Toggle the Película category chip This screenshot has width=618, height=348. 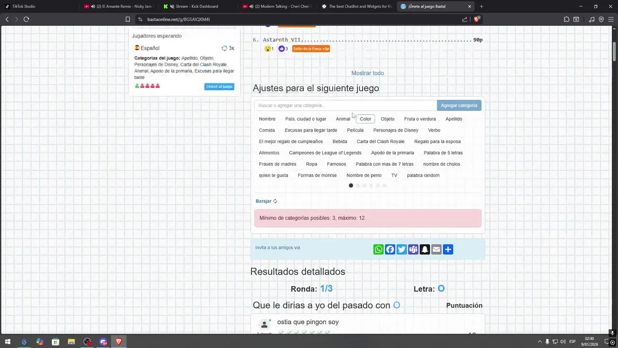pyautogui.click(x=355, y=130)
